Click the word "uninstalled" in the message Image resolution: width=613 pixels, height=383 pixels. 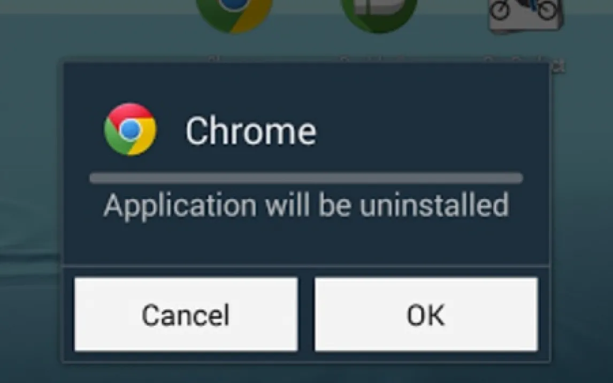(434, 205)
